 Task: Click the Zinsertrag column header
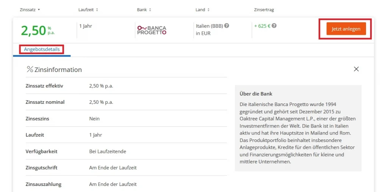click(x=264, y=9)
